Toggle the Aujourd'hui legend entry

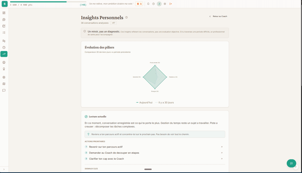click(144, 102)
